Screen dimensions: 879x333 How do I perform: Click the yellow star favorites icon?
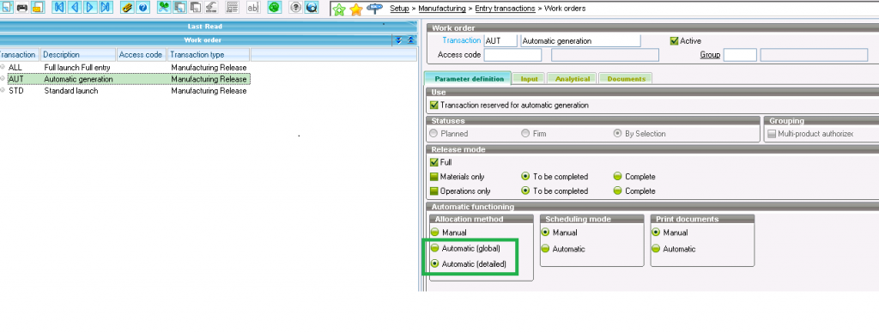point(356,9)
